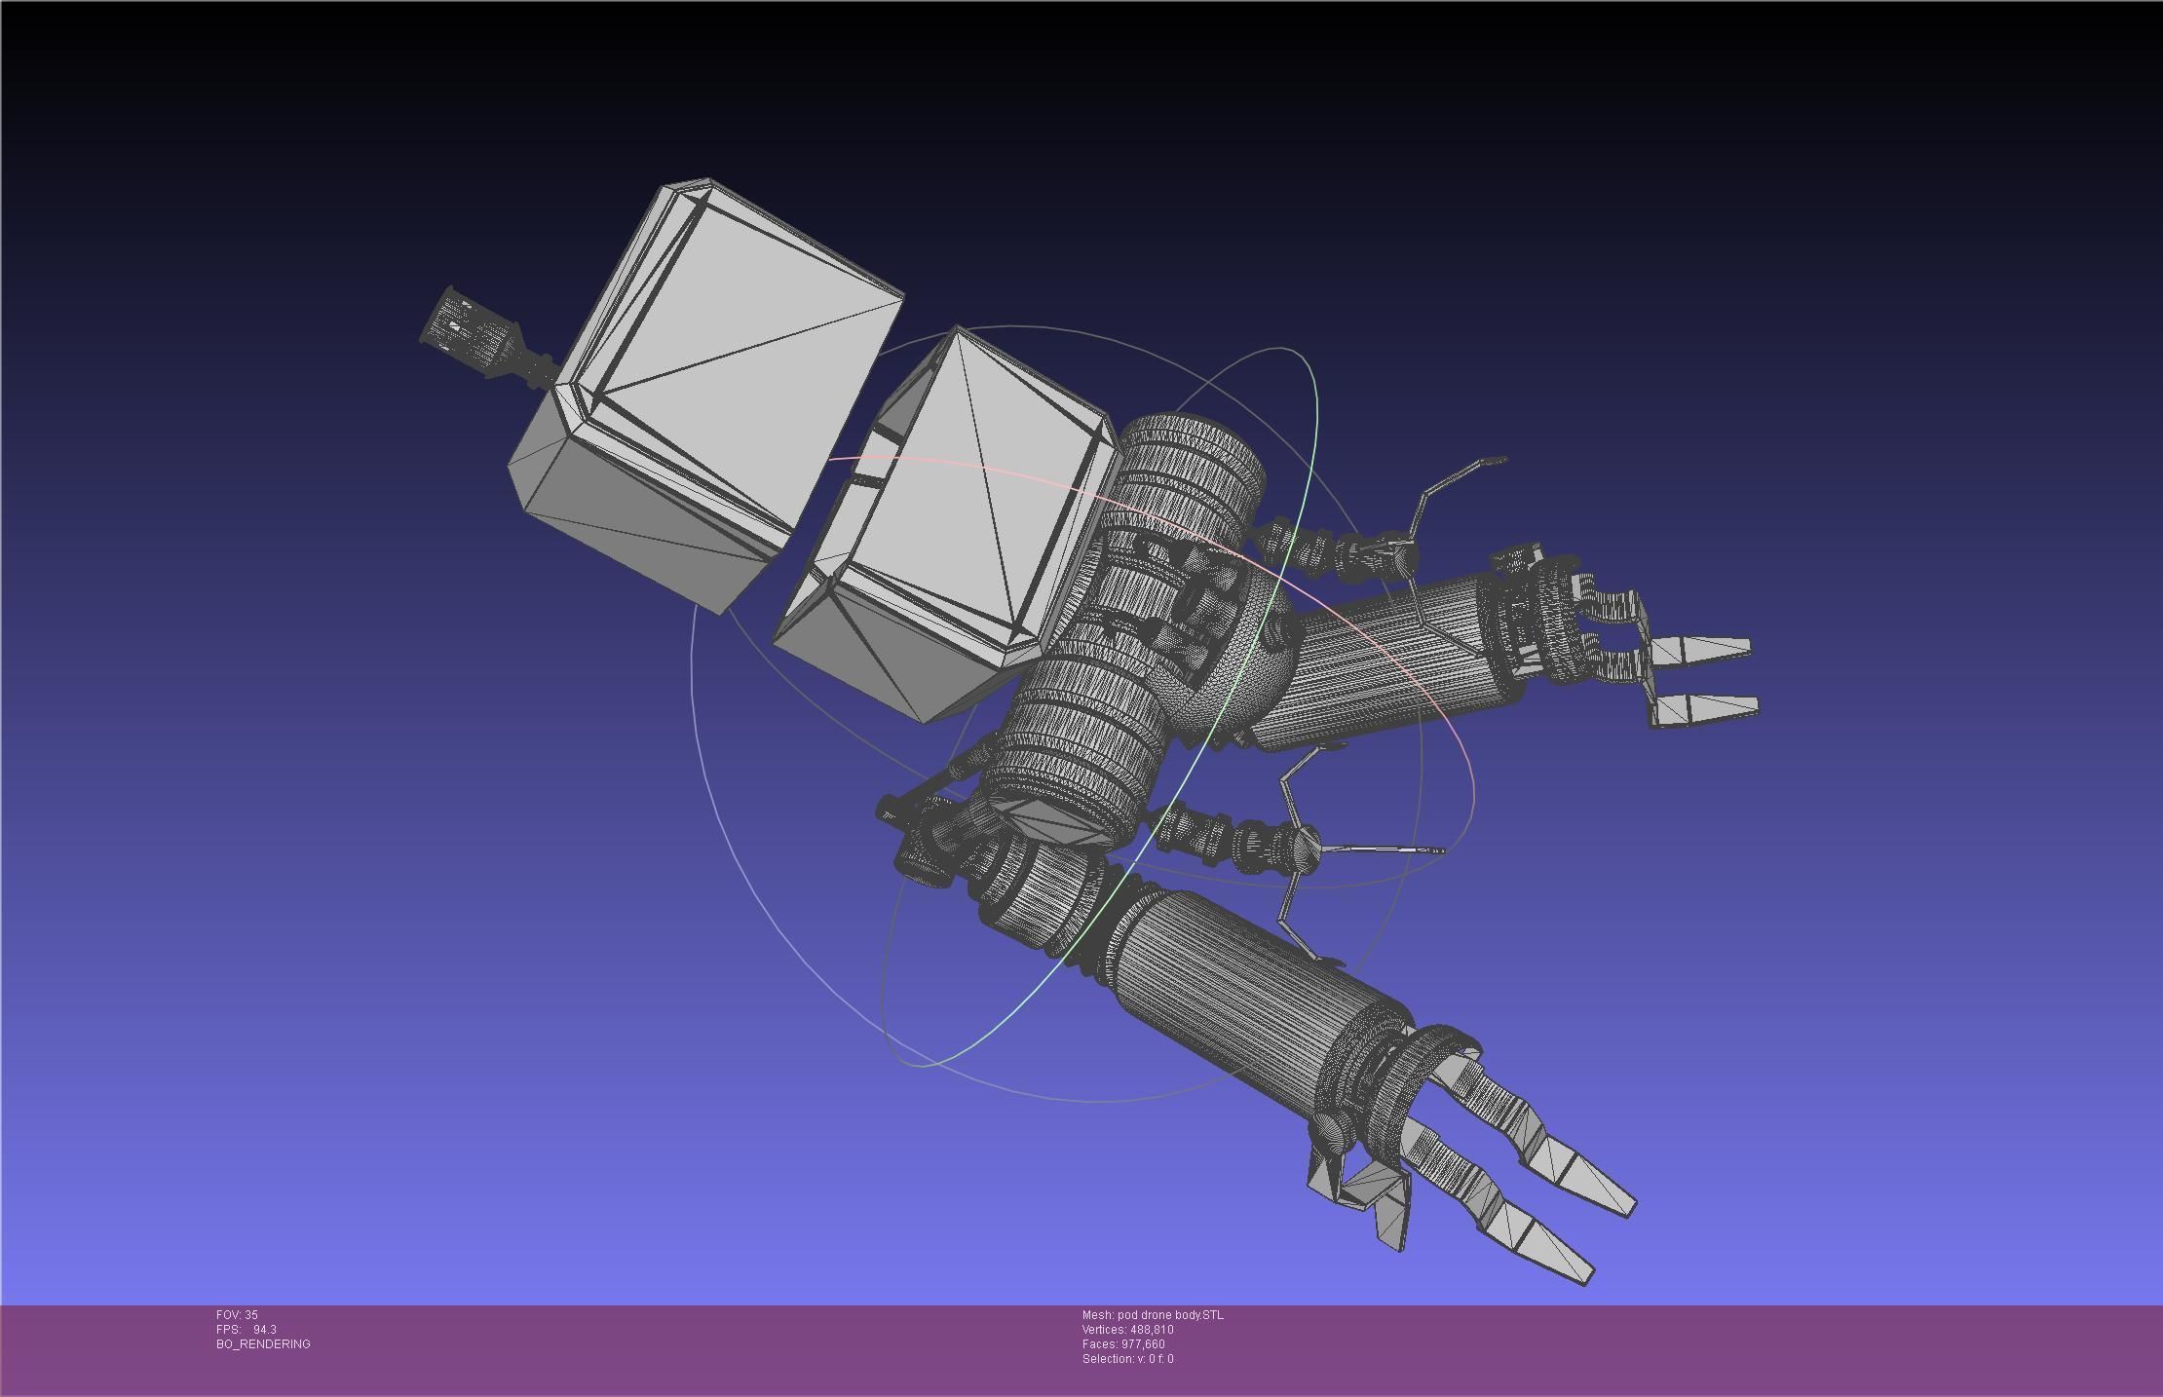This screenshot has height=1397, width=2163.
Task: Click the FPS 94.3 readout
Action: coord(246,1330)
